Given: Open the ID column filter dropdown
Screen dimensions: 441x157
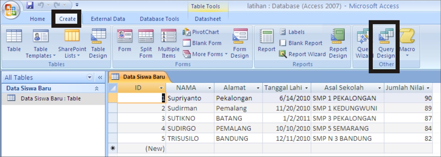Looking at the screenshot, I should [161, 88].
